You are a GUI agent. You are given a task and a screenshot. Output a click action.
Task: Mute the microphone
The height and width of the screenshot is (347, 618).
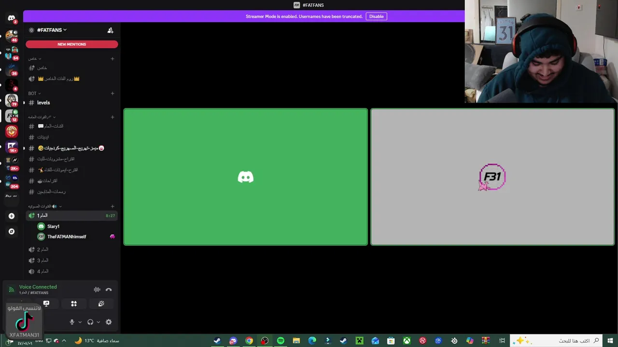coord(72,322)
